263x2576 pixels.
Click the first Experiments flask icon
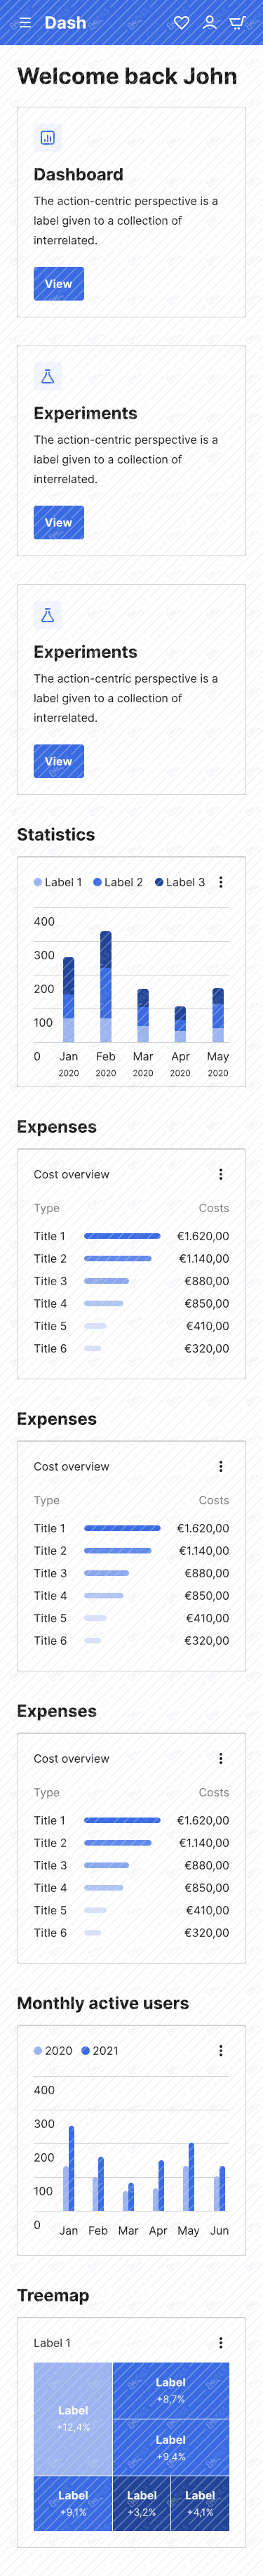pos(47,377)
